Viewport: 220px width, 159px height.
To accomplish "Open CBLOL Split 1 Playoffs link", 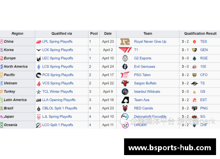I will (60, 108).
